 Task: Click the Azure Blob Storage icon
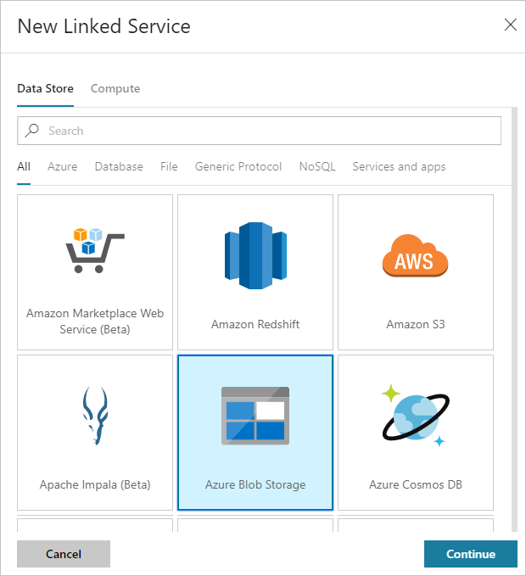(255, 416)
